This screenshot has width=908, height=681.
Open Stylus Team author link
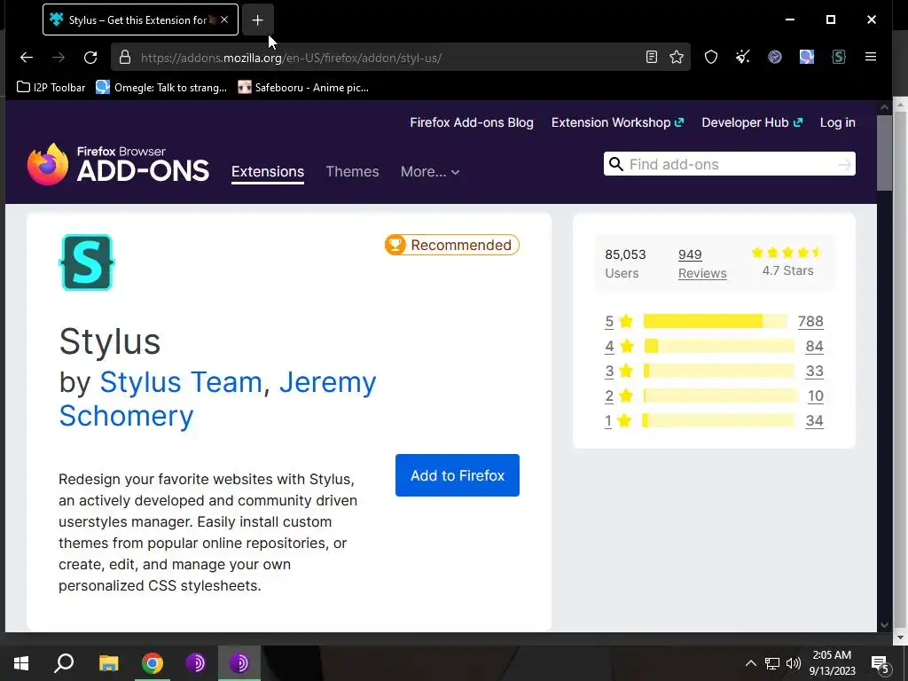click(181, 382)
